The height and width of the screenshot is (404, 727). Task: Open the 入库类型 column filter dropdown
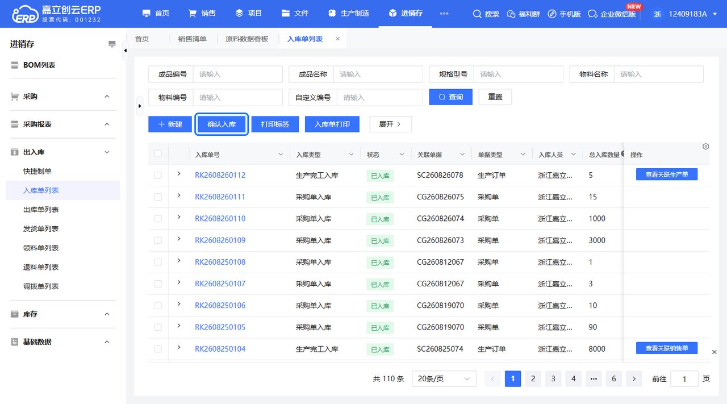point(350,155)
